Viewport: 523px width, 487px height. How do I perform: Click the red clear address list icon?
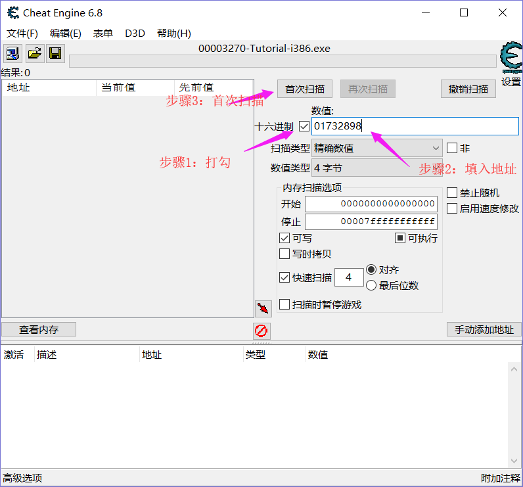261,331
